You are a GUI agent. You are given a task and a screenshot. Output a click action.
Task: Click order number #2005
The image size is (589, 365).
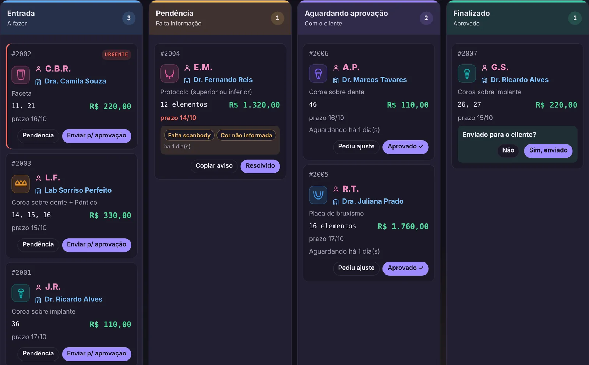318,175
